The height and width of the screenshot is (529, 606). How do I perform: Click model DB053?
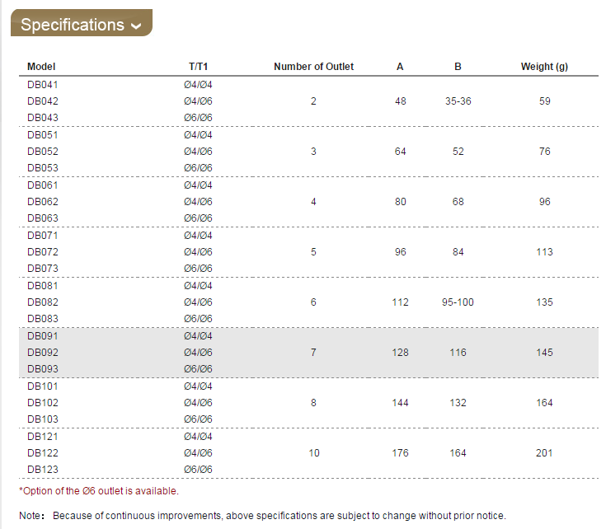[43, 168]
